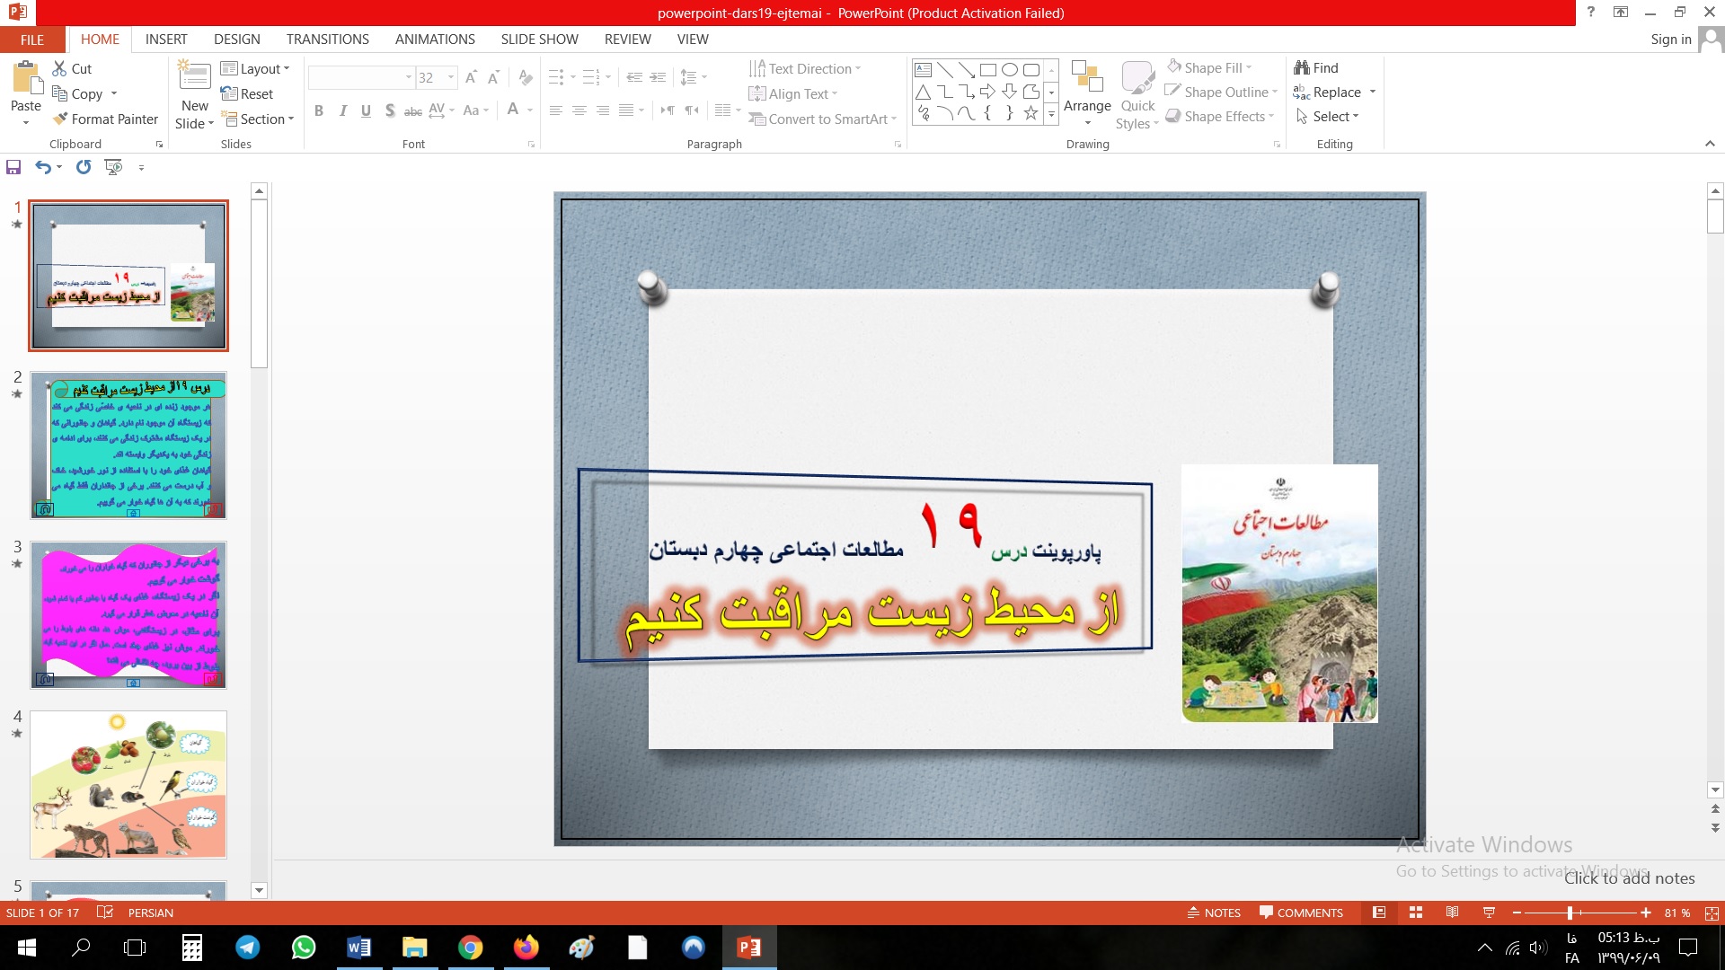Click the Sign in link
The height and width of the screenshot is (970, 1725).
[x=1670, y=40]
